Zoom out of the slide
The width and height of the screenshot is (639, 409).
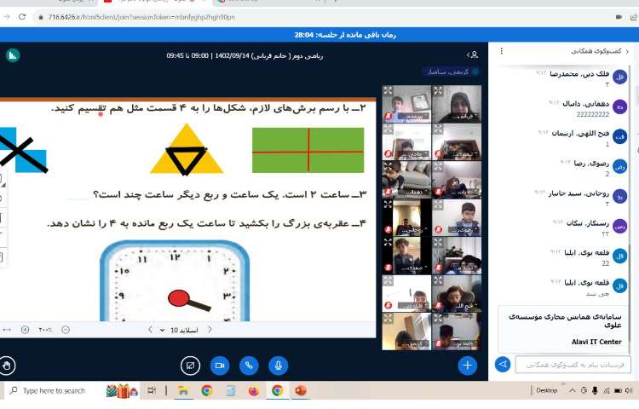(66, 330)
